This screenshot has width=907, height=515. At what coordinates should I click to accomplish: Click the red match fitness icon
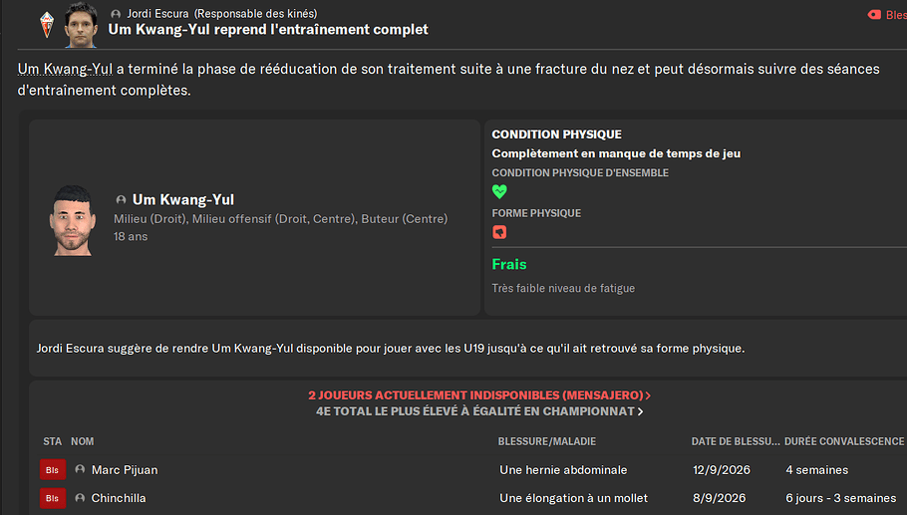coord(499,232)
